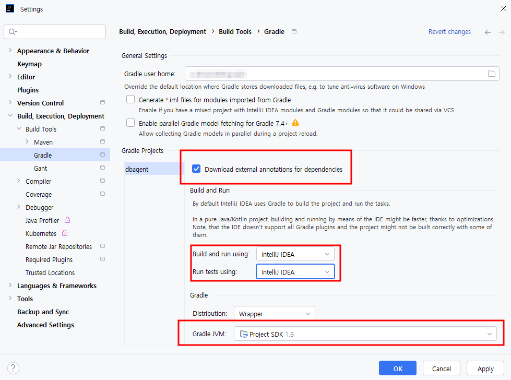Click the forward arrow at top right

tap(502, 32)
